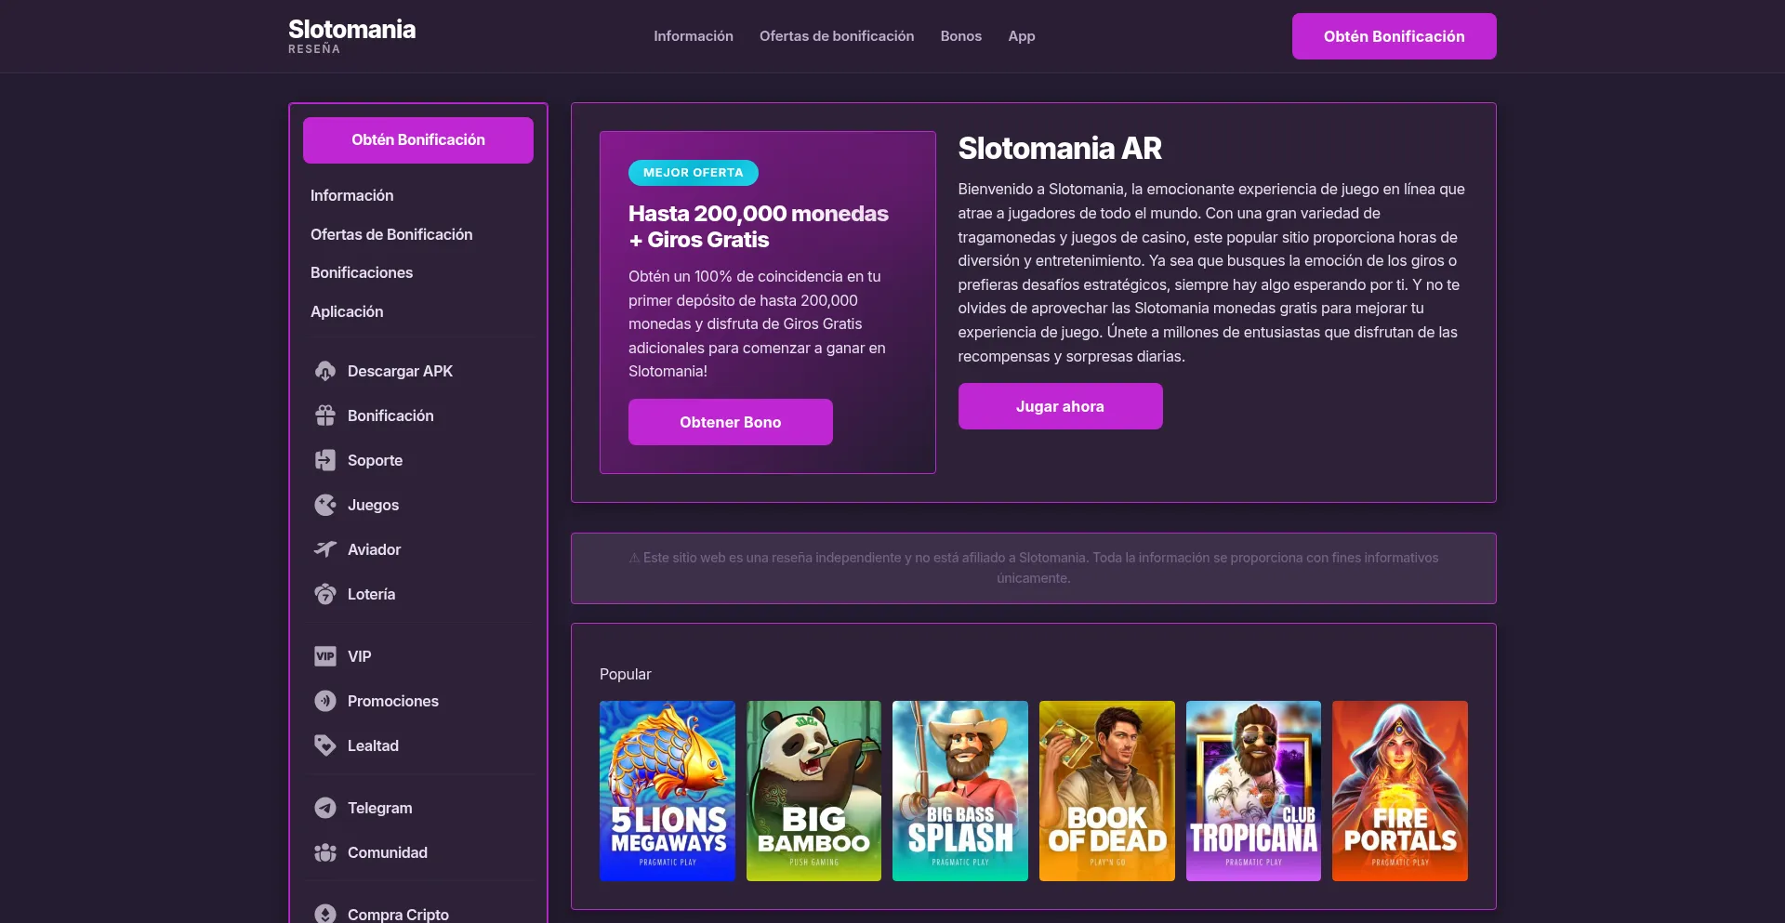The image size is (1785, 923).
Task: Go to Bonificaciones in the sidebar
Action: click(362, 272)
